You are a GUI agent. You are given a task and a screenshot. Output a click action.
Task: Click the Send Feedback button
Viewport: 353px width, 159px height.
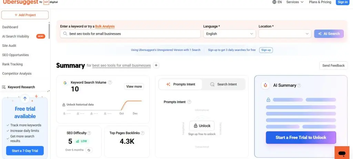click(333, 65)
